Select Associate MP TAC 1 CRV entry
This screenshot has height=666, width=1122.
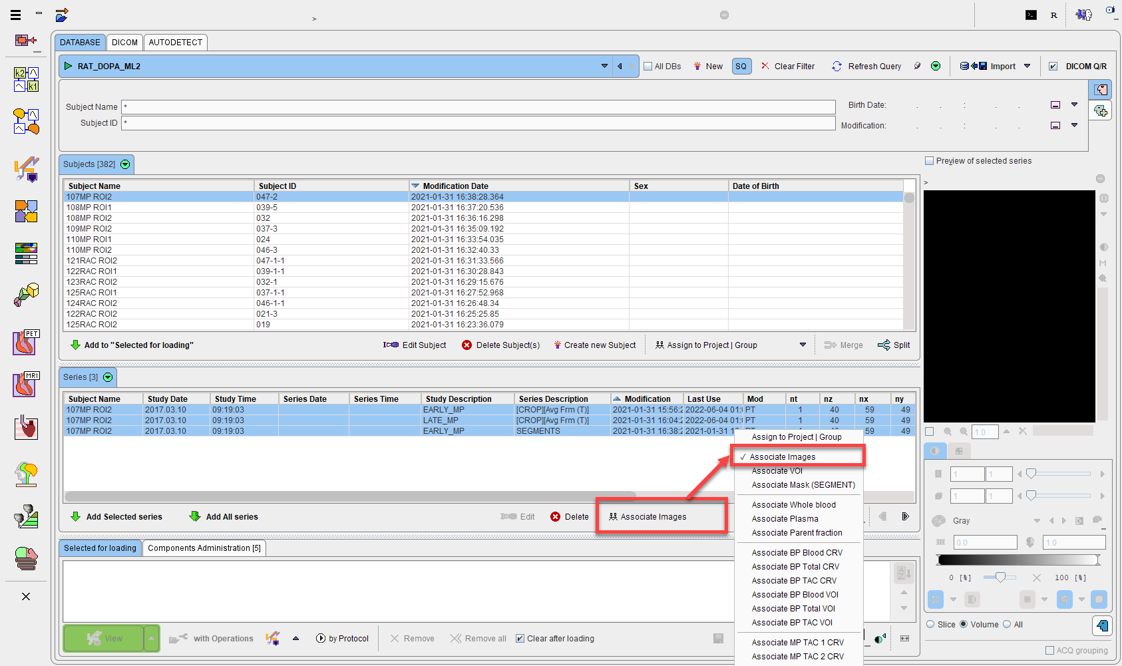click(798, 642)
